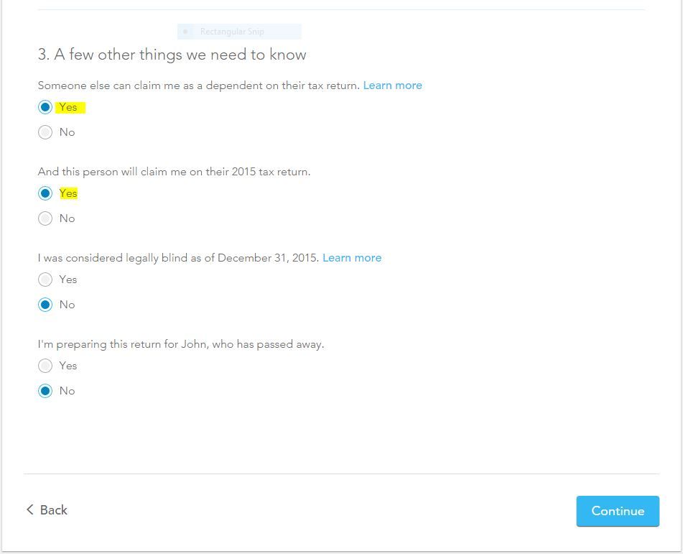
Task: Open Learn more link about dependents
Action: (392, 86)
